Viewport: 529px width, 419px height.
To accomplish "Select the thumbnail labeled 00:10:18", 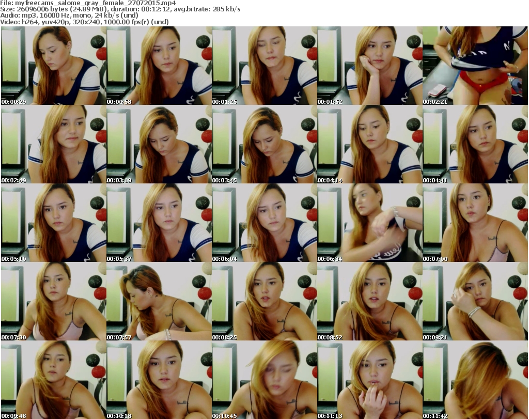I will pyautogui.click(x=159, y=380).
